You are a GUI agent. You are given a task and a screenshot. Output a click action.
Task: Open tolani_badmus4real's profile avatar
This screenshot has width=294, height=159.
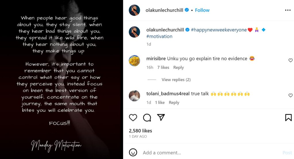coord(134,96)
